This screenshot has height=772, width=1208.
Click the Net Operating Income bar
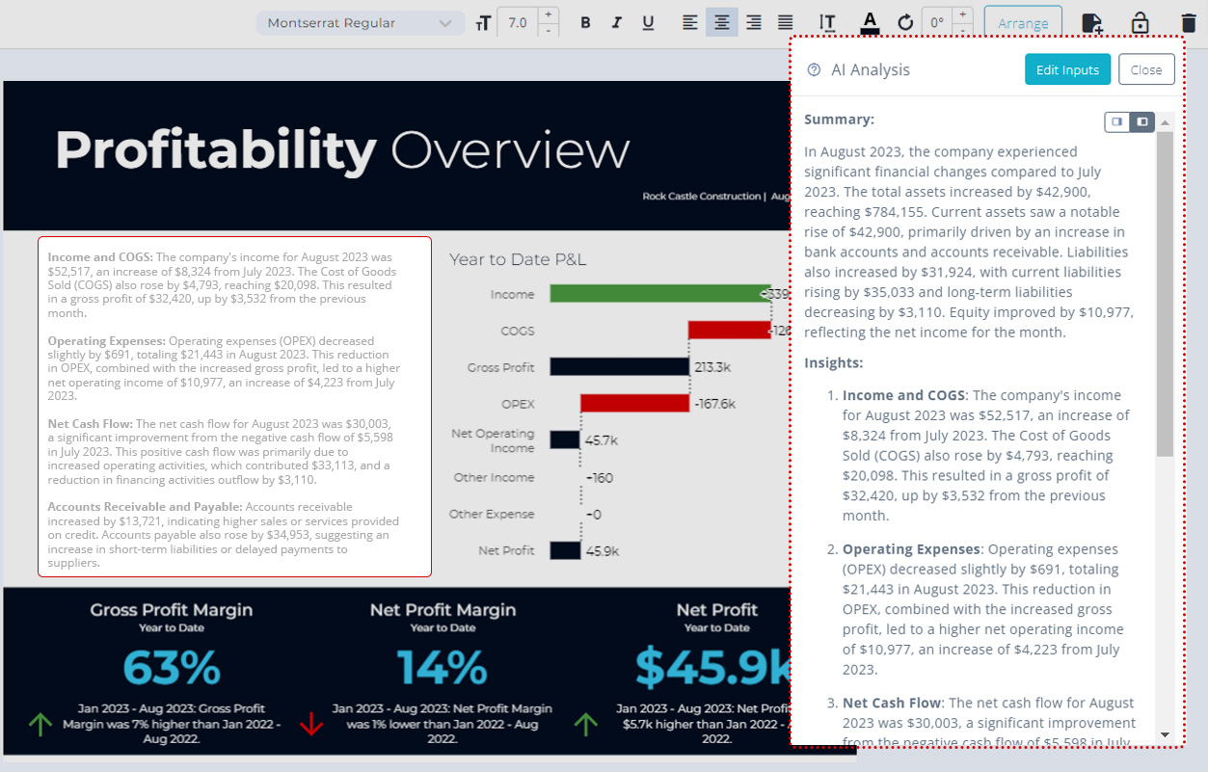[565, 439]
